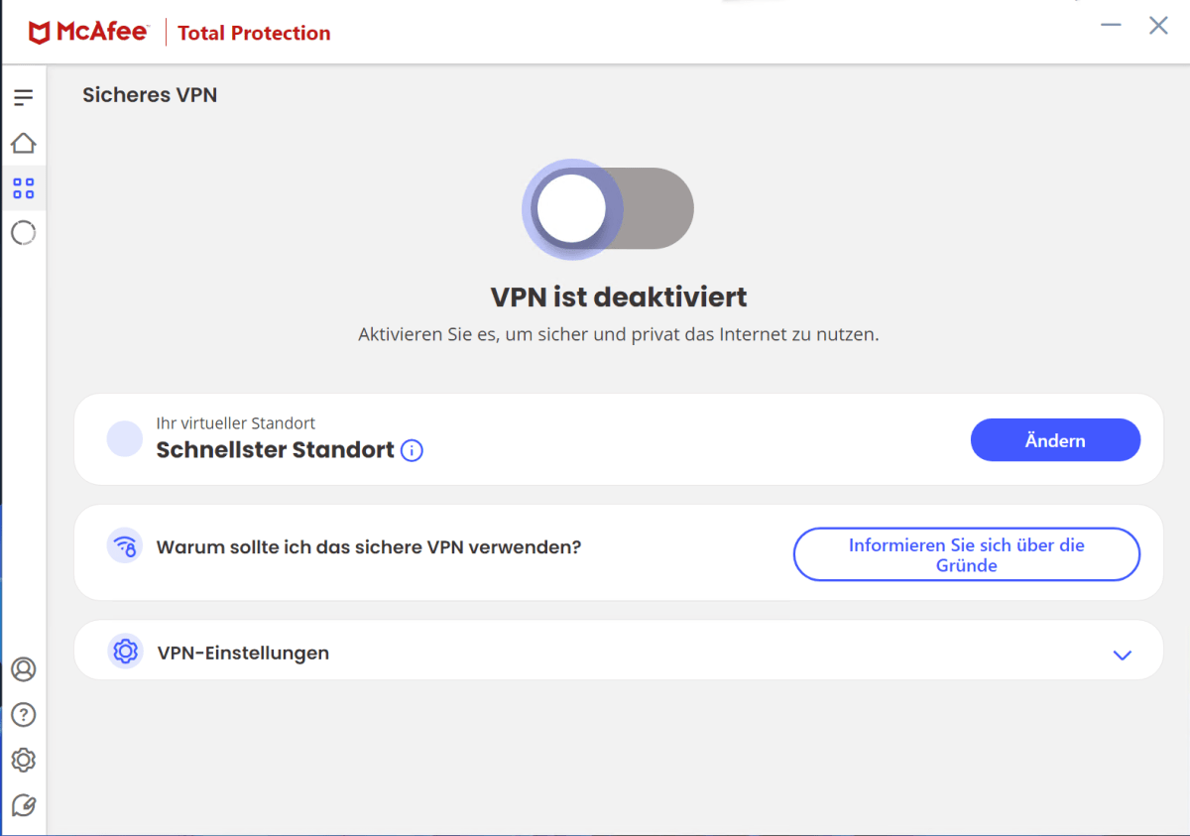Screen dimensions: 1190x836
Task: Click info icon beside Schnellster Standort
Action: pyautogui.click(x=412, y=451)
